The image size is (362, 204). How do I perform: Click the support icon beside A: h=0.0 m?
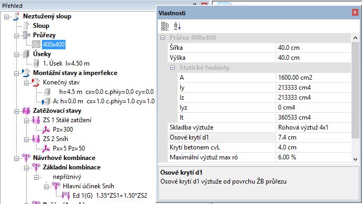tap(46, 101)
